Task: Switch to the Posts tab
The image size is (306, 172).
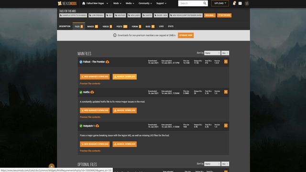Action: (122, 26)
